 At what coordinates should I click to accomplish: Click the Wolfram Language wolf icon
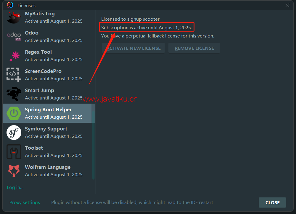click(14, 171)
